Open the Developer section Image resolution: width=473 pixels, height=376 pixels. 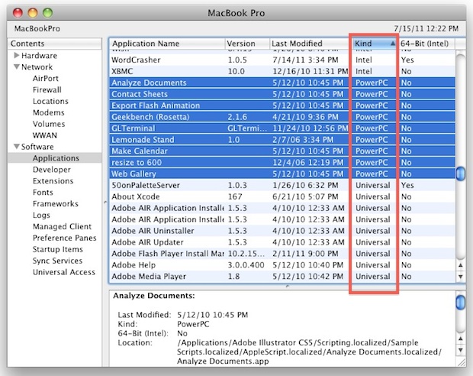(x=52, y=170)
